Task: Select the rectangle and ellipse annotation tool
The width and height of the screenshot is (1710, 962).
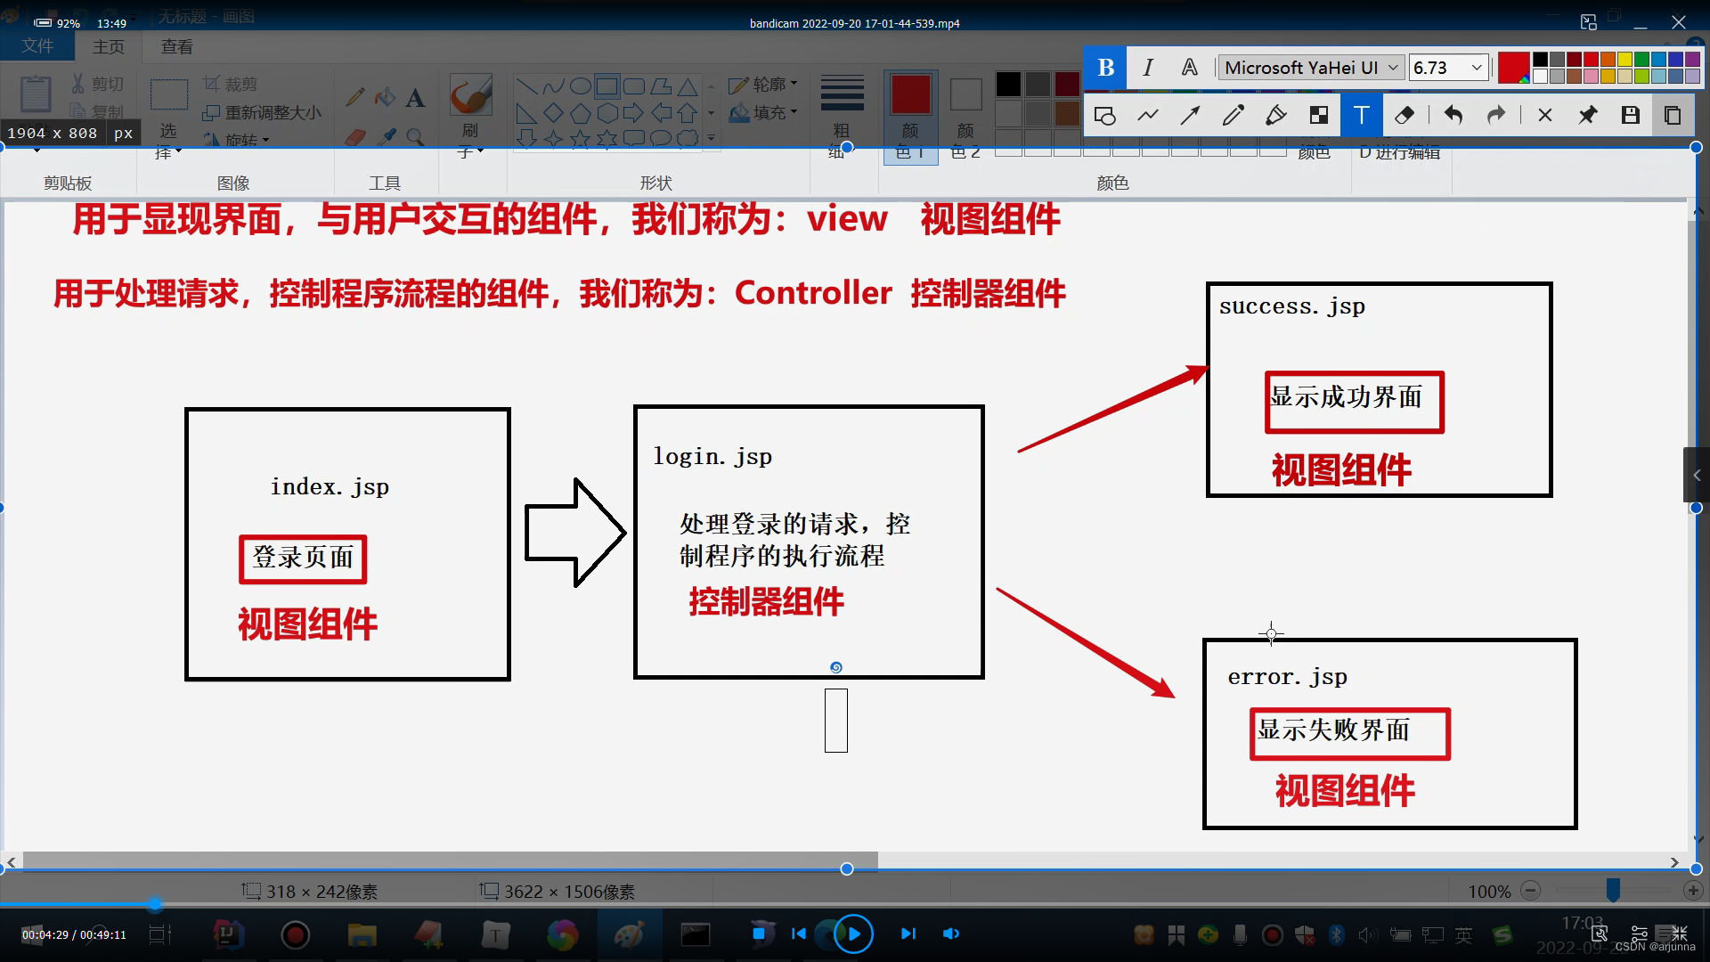Action: pos(1105,115)
